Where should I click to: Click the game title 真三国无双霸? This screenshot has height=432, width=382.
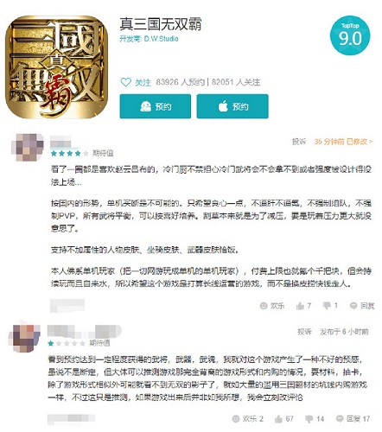click(x=161, y=24)
